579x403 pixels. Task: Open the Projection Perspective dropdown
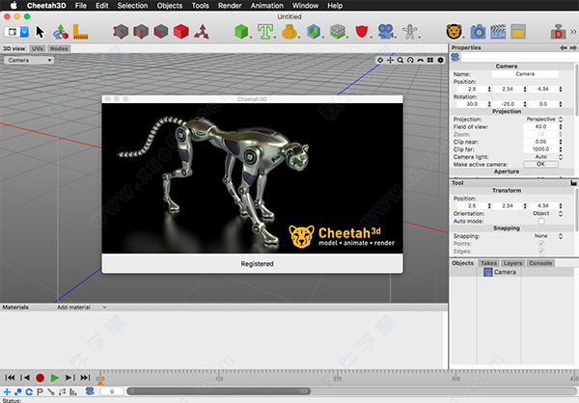[543, 120]
